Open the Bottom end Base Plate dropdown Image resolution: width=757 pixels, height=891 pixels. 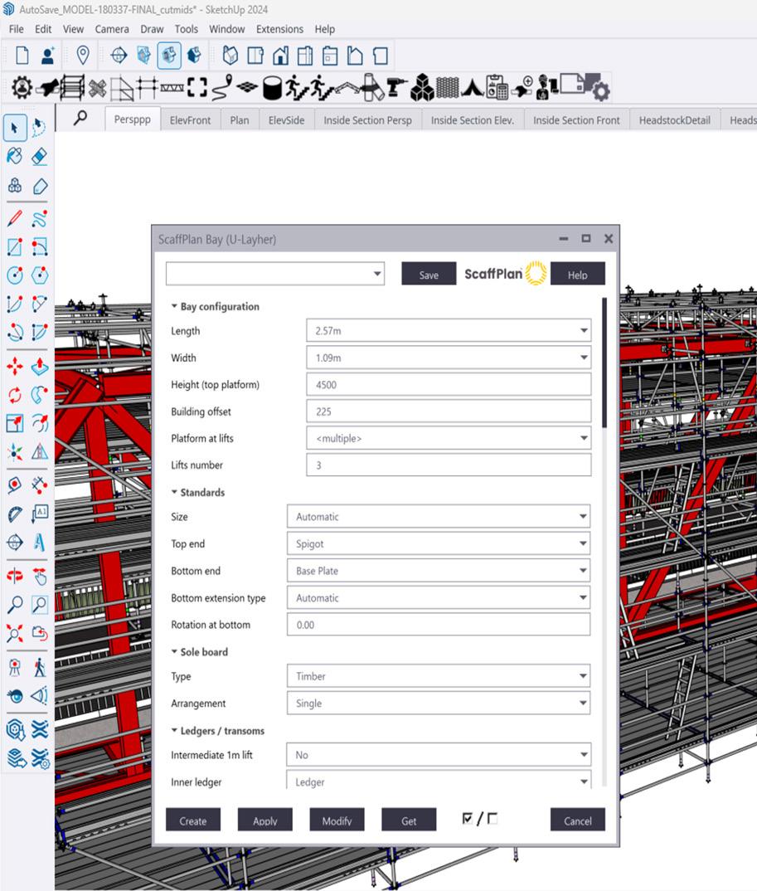439,571
